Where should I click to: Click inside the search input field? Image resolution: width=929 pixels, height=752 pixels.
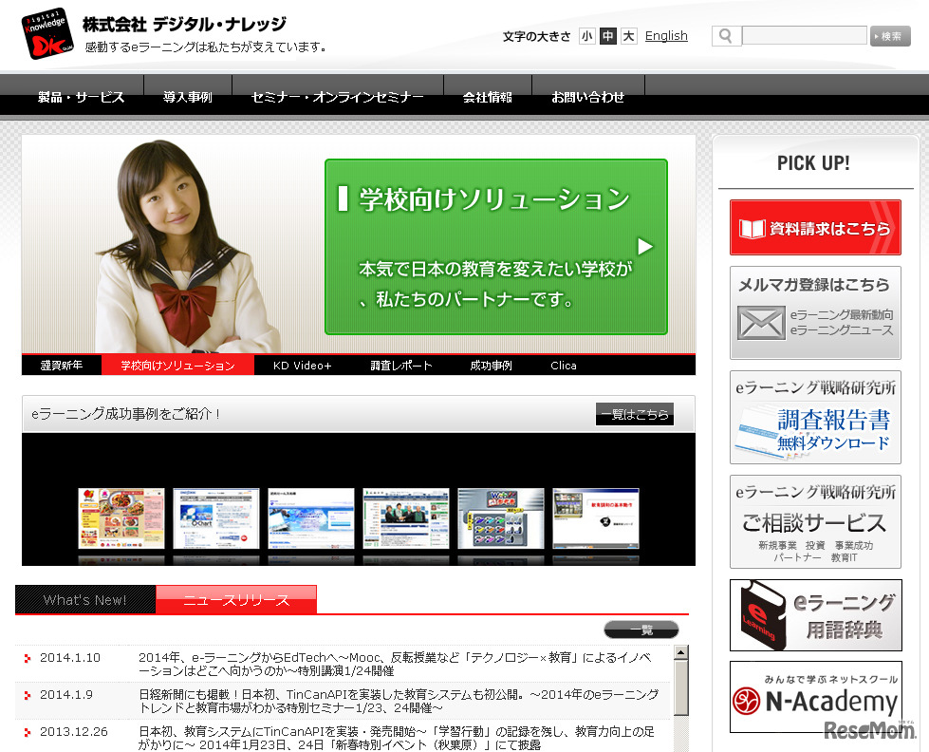pyautogui.click(x=804, y=35)
